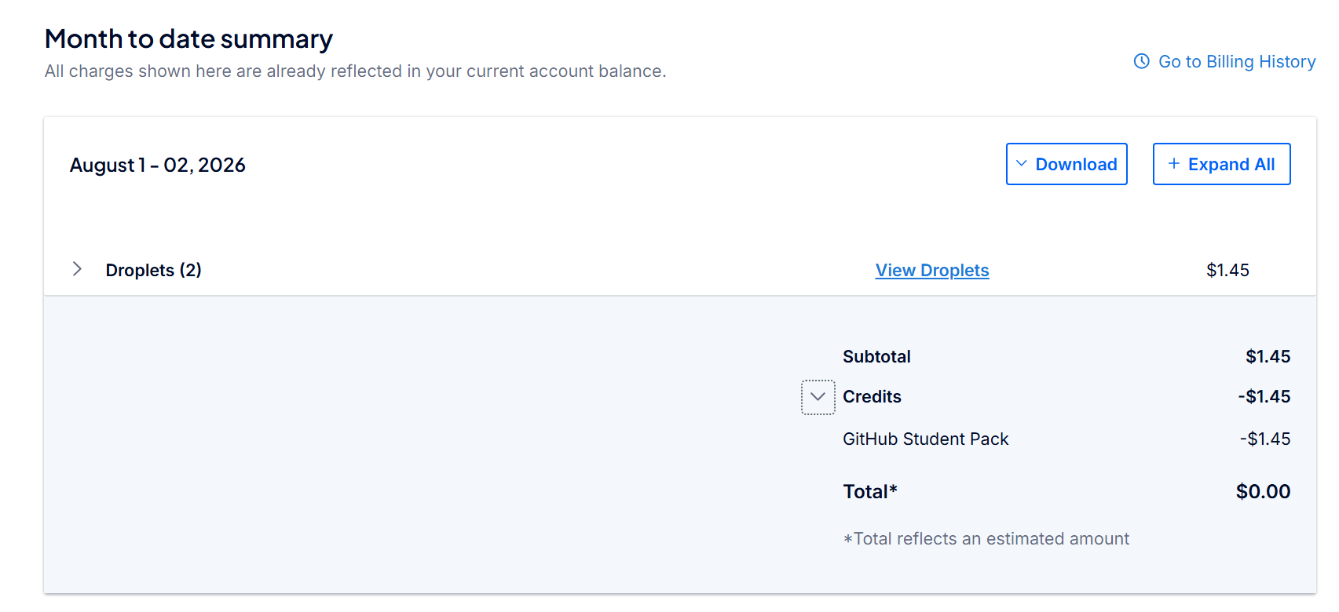Screen dimensions: 1339x612
Task: Open the View Droplets link
Action: click(932, 270)
